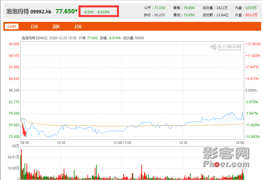Click the -7.947% percent axis label
262x180 pixels.
pyautogui.click(x=251, y=113)
